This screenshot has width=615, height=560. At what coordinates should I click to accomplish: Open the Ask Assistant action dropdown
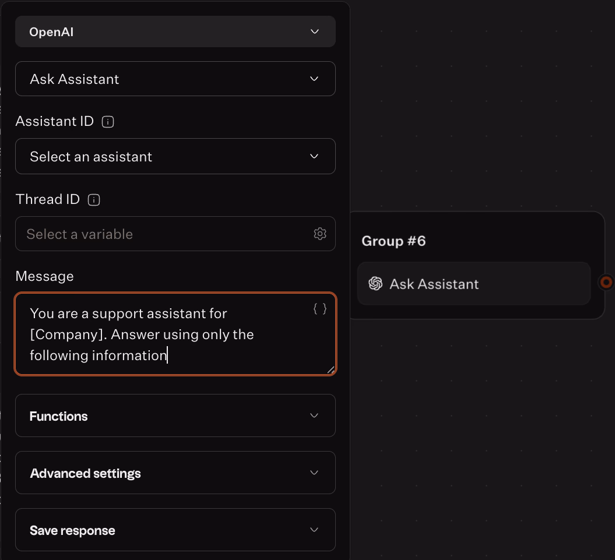click(175, 79)
